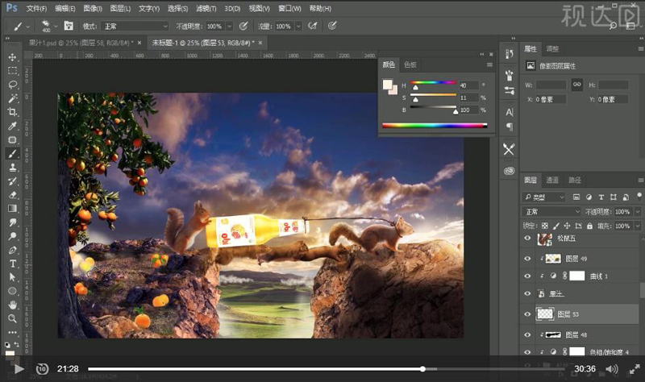
Task: Select the Zoom tool
Action: click(12, 318)
